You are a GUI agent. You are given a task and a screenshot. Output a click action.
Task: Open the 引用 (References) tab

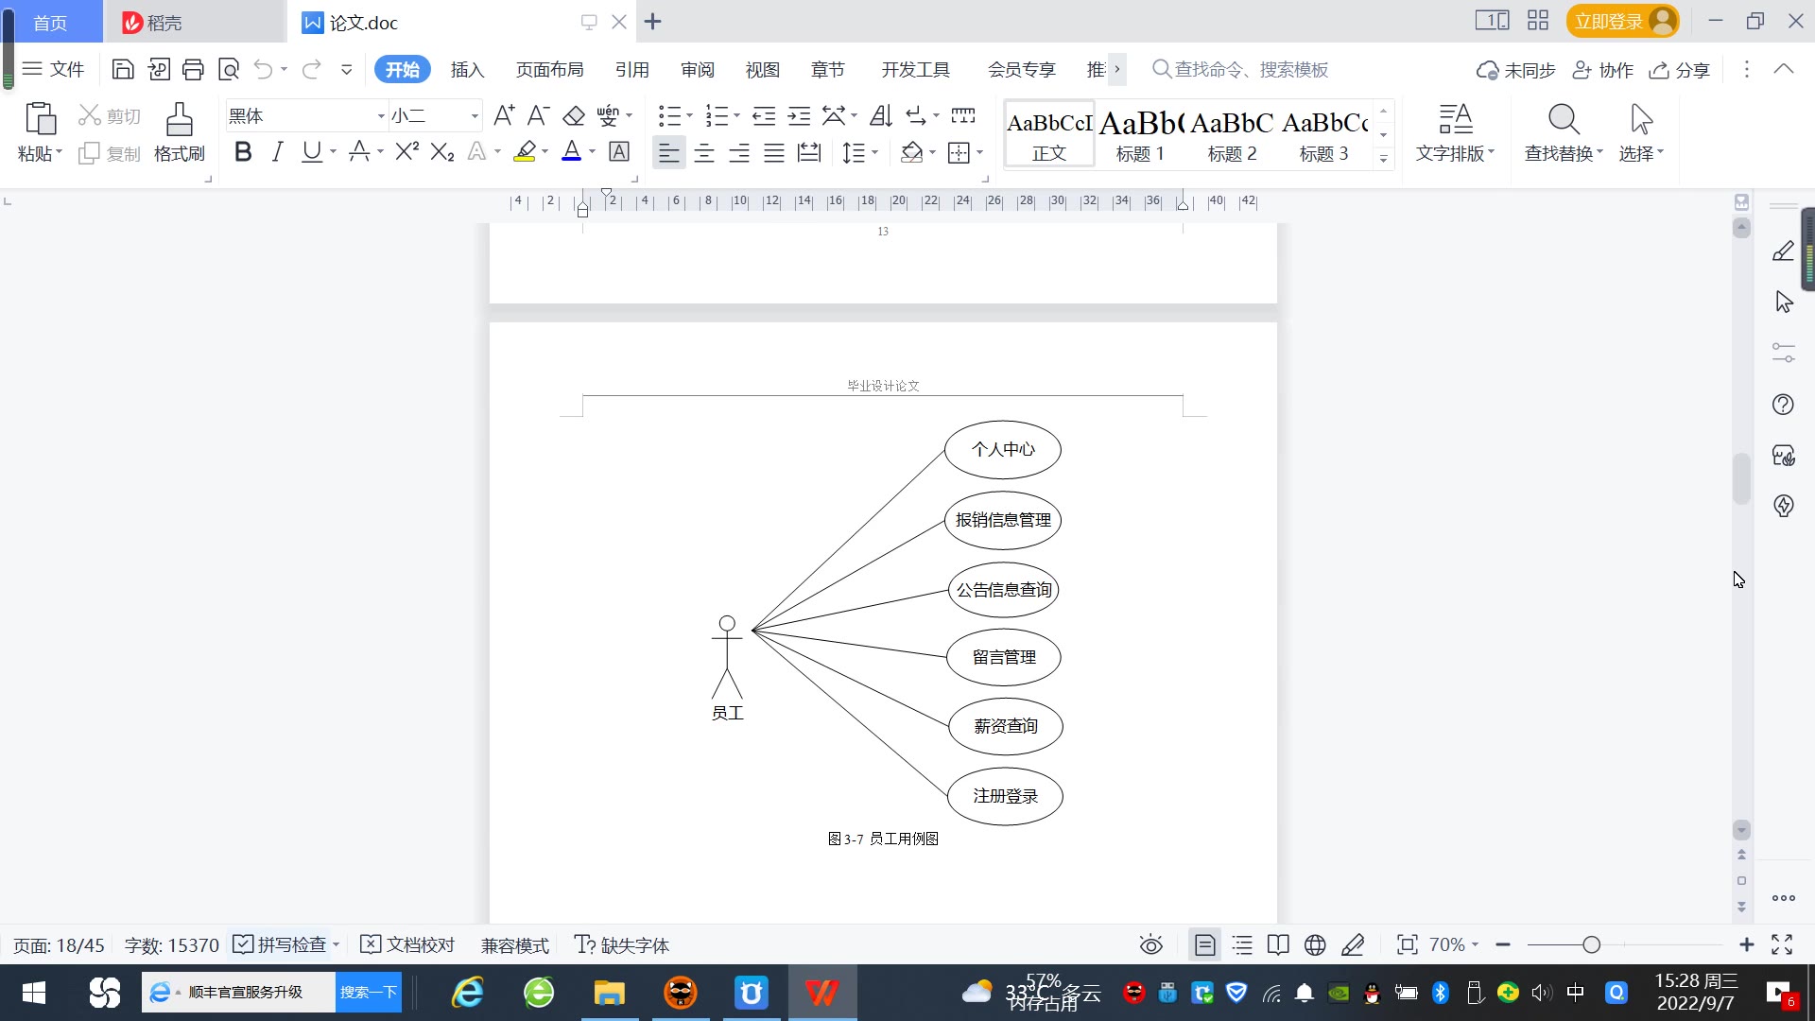tap(631, 69)
